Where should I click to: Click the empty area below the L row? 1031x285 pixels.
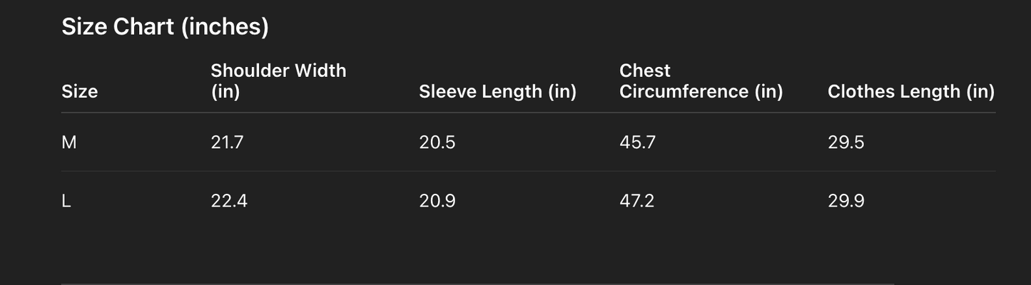(528, 246)
